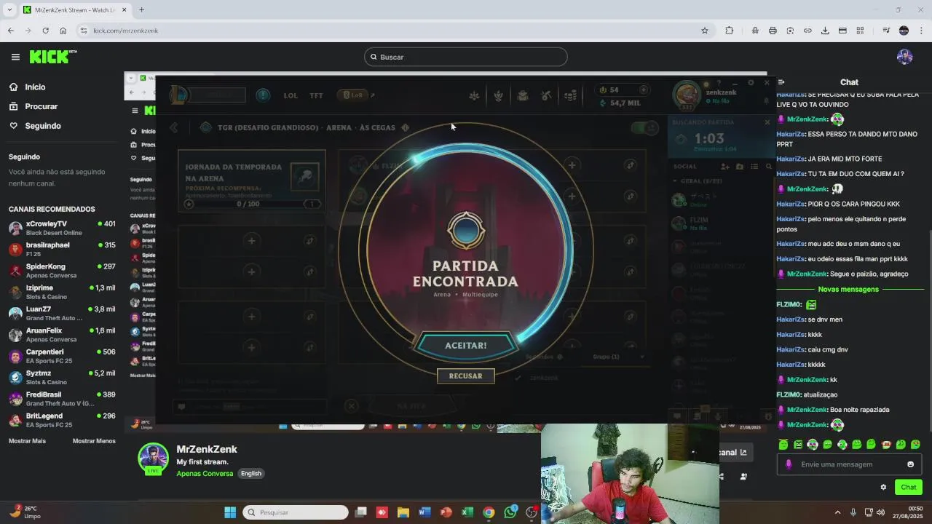This screenshot has width=932, height=524.
Task: Open the Apenas Conversa category link
Action: point(205,473)
